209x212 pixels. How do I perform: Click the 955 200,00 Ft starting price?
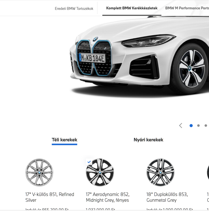pos(47,209)
